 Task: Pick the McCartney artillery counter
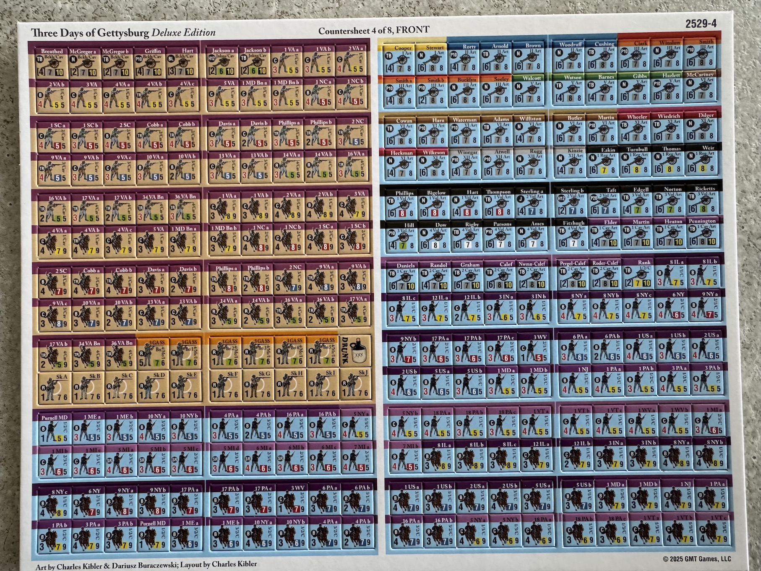pyautogui.click(x=700, y=88)
